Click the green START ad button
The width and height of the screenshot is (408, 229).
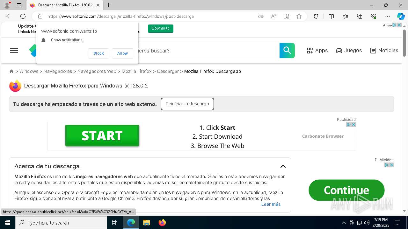coord(102,135)
